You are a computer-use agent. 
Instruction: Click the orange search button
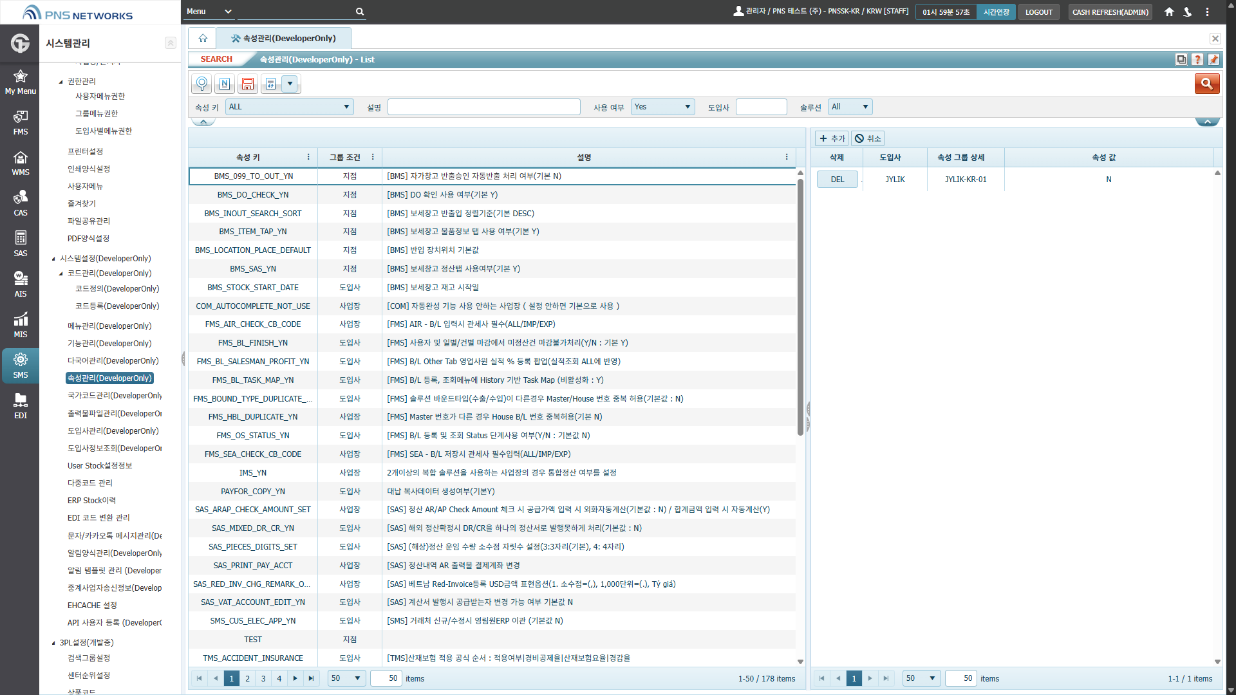[x=1207, y=84]
